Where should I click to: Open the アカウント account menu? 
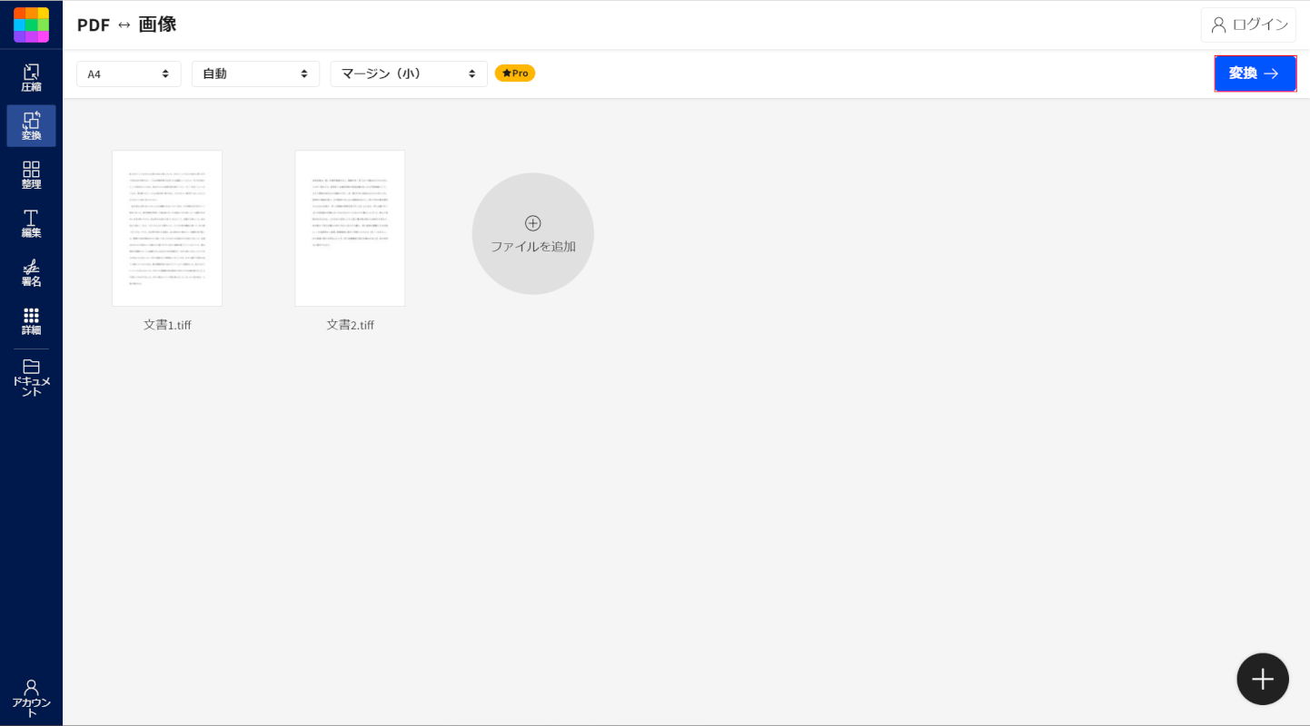(31, 698)
